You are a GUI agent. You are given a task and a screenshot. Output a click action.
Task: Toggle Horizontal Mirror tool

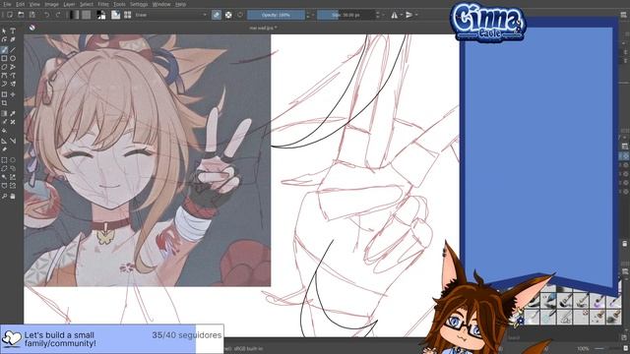tap(395, 15)
